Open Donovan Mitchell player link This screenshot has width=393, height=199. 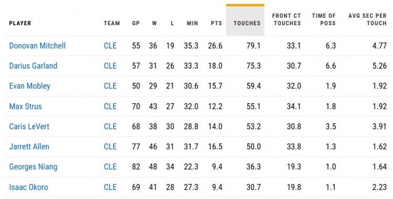(37, 46)
